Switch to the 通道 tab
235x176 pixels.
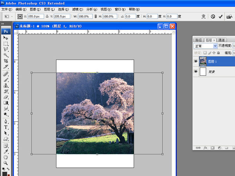(x=222, y=40)
